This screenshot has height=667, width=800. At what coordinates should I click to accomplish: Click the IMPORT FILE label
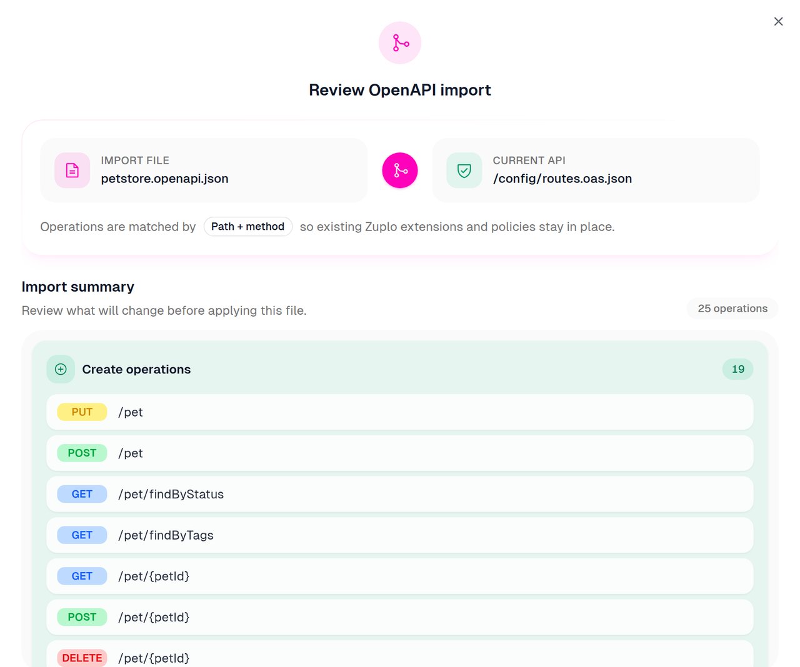click(135, 161)
